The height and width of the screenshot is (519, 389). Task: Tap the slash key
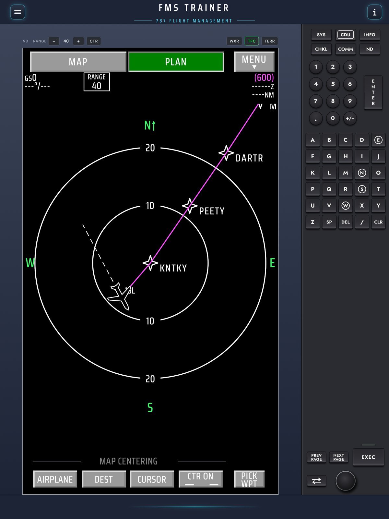pyautogui.click(x=362, y=222)
